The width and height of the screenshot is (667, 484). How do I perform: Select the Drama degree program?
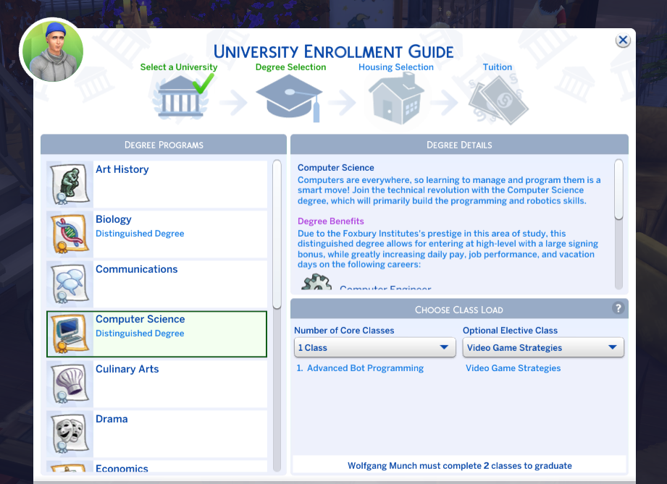pos(156,434)
